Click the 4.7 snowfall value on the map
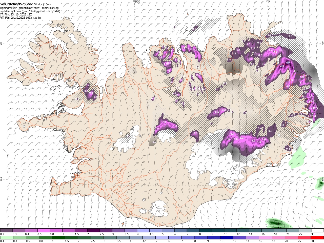Screen dimensions: 324x243 [x=288, y=63]
